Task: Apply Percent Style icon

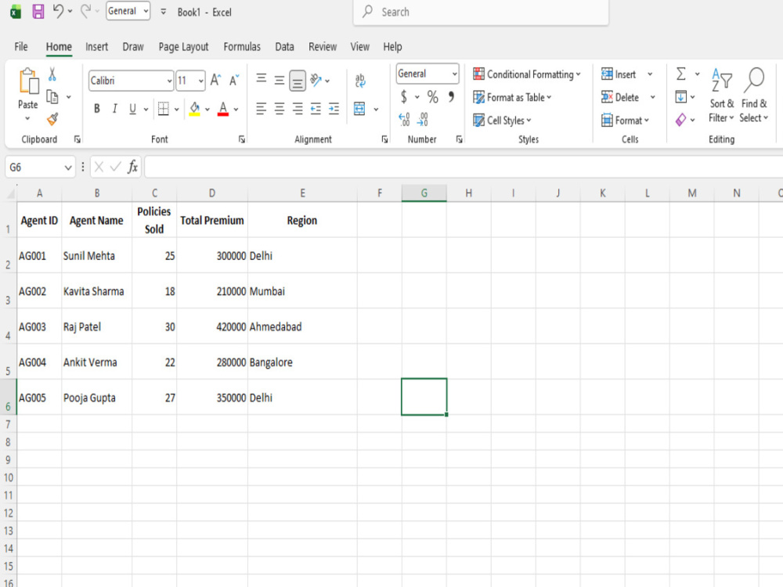Action: pyautogui.click(x=432, y=97)
